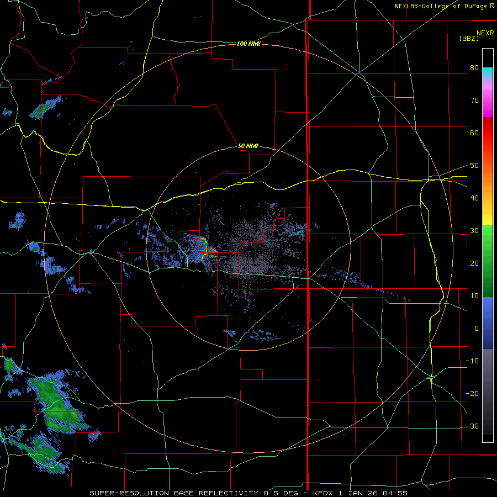
Task: Click the 1 JAN 26 04:55 timestamp
Action: pos(373,493)
